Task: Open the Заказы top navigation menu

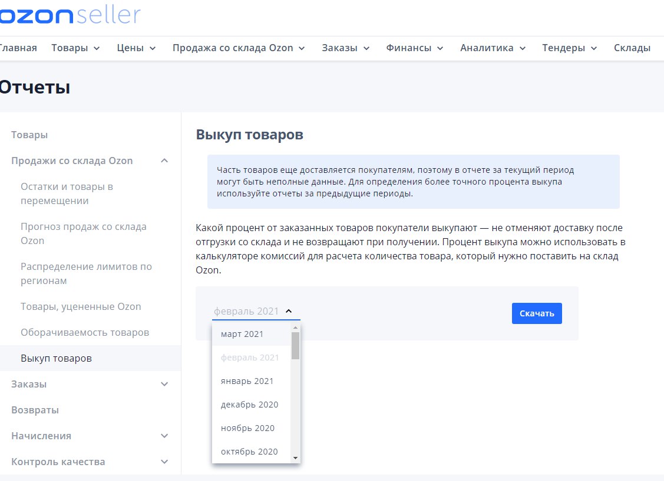Action: click(x=345, y=48)
